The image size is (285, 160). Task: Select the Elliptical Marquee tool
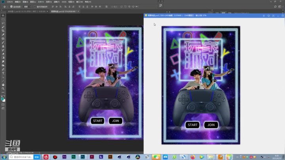[3, 19]
